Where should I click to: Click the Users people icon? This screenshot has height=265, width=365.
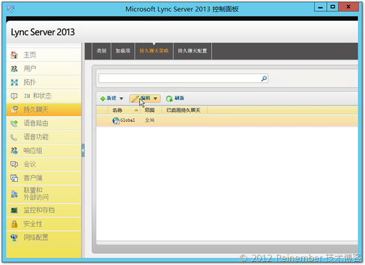[14, 68]
